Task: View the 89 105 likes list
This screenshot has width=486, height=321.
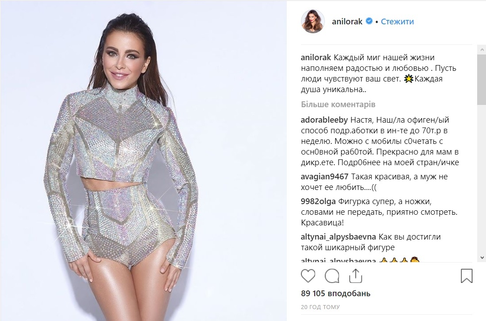Action: 336,294
